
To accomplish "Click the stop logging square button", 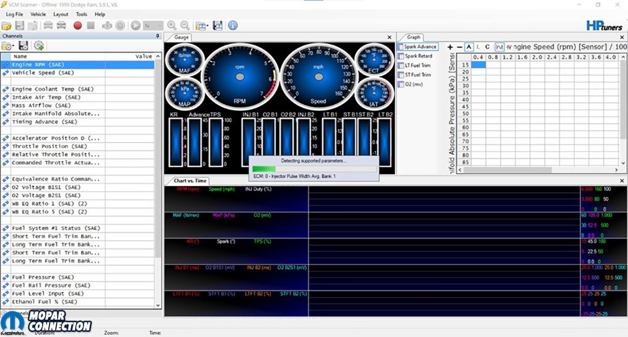I will 91,26.
